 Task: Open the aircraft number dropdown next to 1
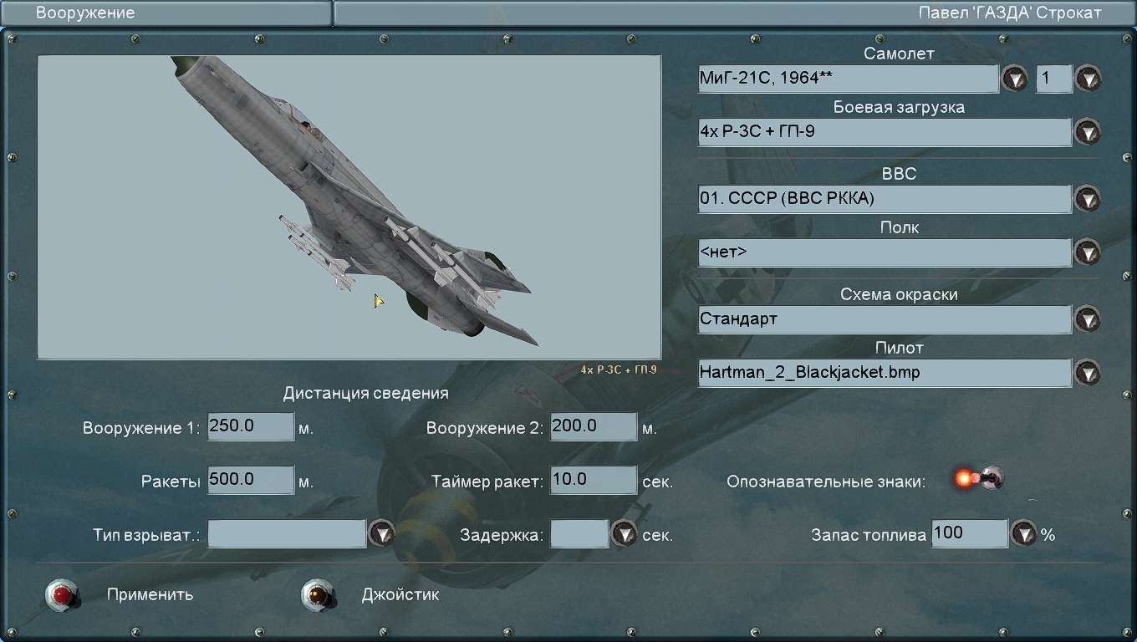[1088, 79]
